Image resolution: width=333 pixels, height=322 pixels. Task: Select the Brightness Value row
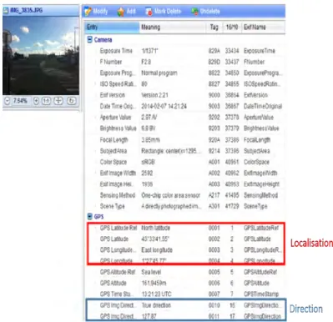(185, 128)
